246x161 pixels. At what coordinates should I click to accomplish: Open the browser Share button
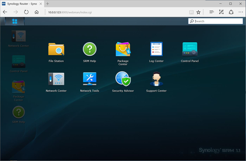click(x=231, y=12)
